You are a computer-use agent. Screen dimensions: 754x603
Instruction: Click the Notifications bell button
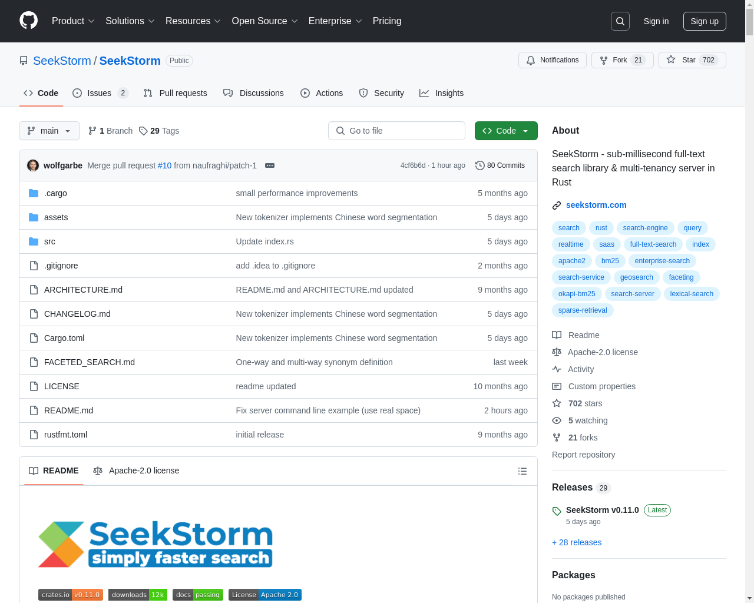pos(553,60)
